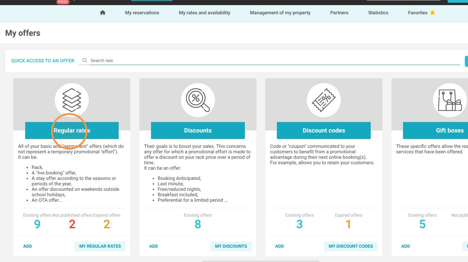This screenshot has width=468, height=262.
Task: Open the Statistics menu
Action: coord(378,13)
